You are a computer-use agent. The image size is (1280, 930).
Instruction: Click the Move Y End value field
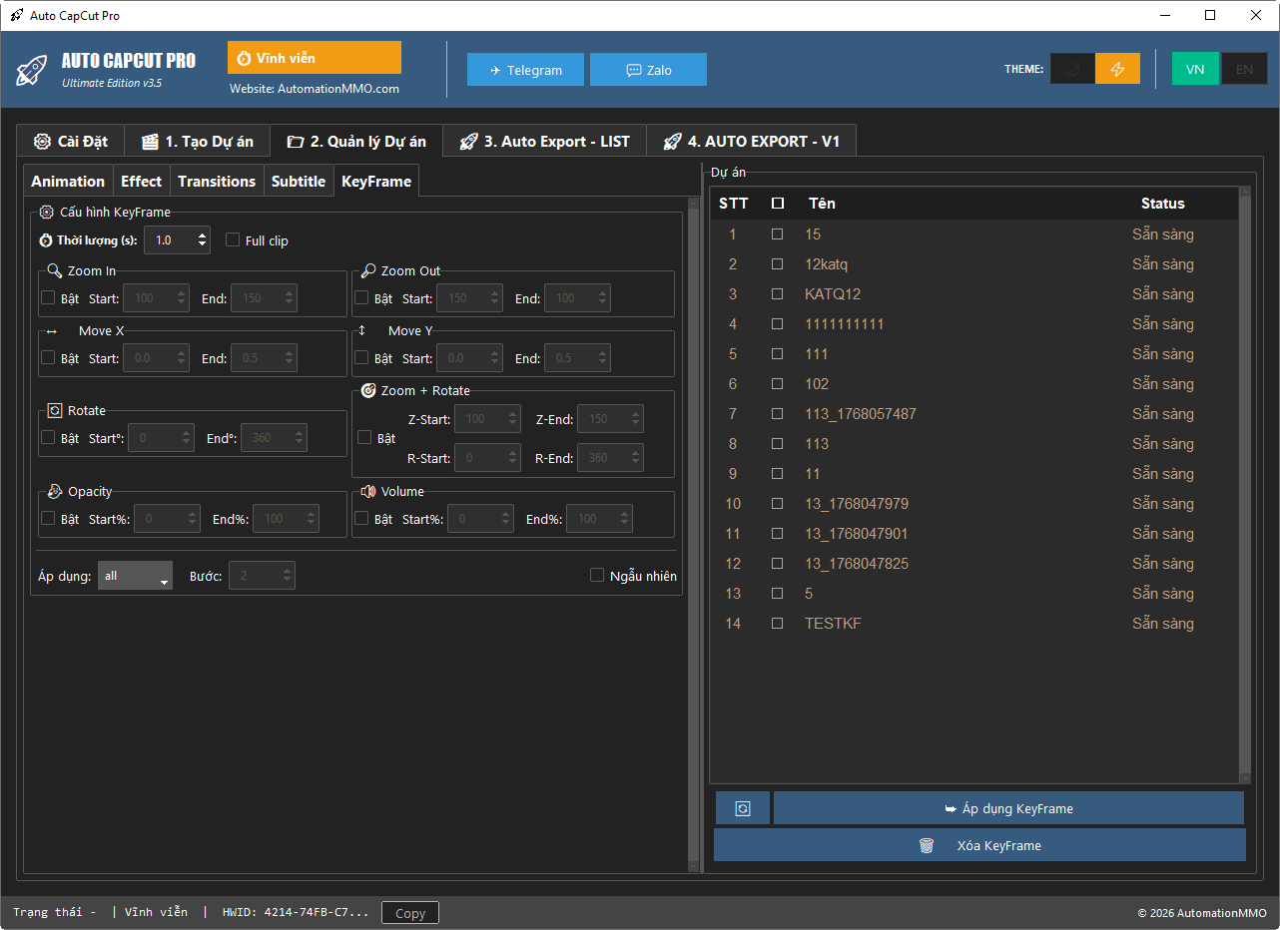577,358
